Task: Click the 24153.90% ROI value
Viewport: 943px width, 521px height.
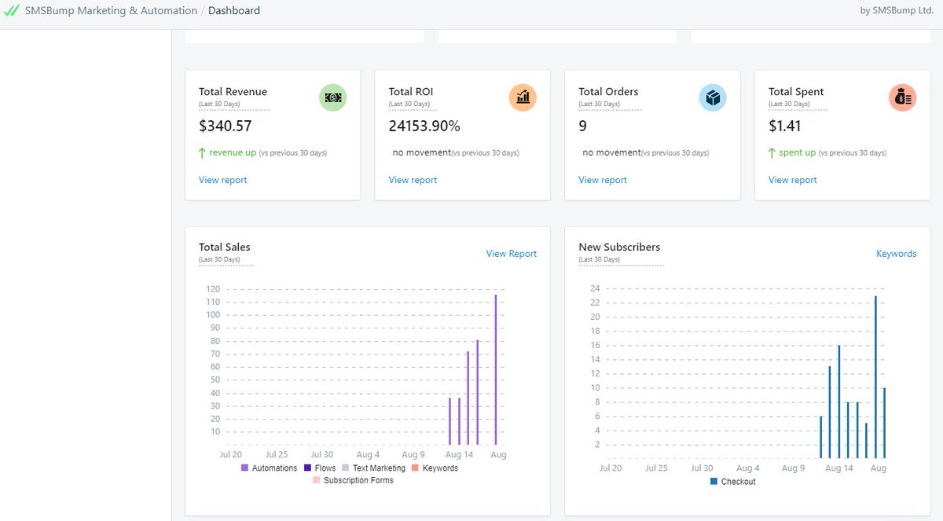Action: 424,126
